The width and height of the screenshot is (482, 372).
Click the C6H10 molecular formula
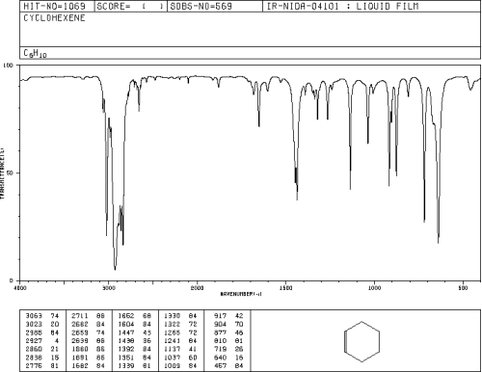[35, 53]
